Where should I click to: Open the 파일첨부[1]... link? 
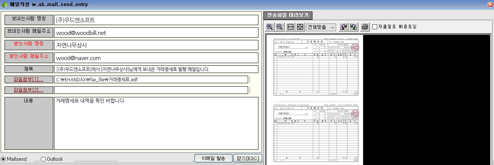29,79
